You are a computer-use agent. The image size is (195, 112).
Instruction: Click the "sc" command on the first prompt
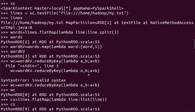(x=12, y=3)
